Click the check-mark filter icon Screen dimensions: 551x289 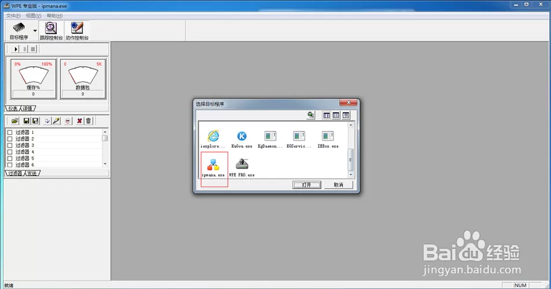[x=47, y=121]
